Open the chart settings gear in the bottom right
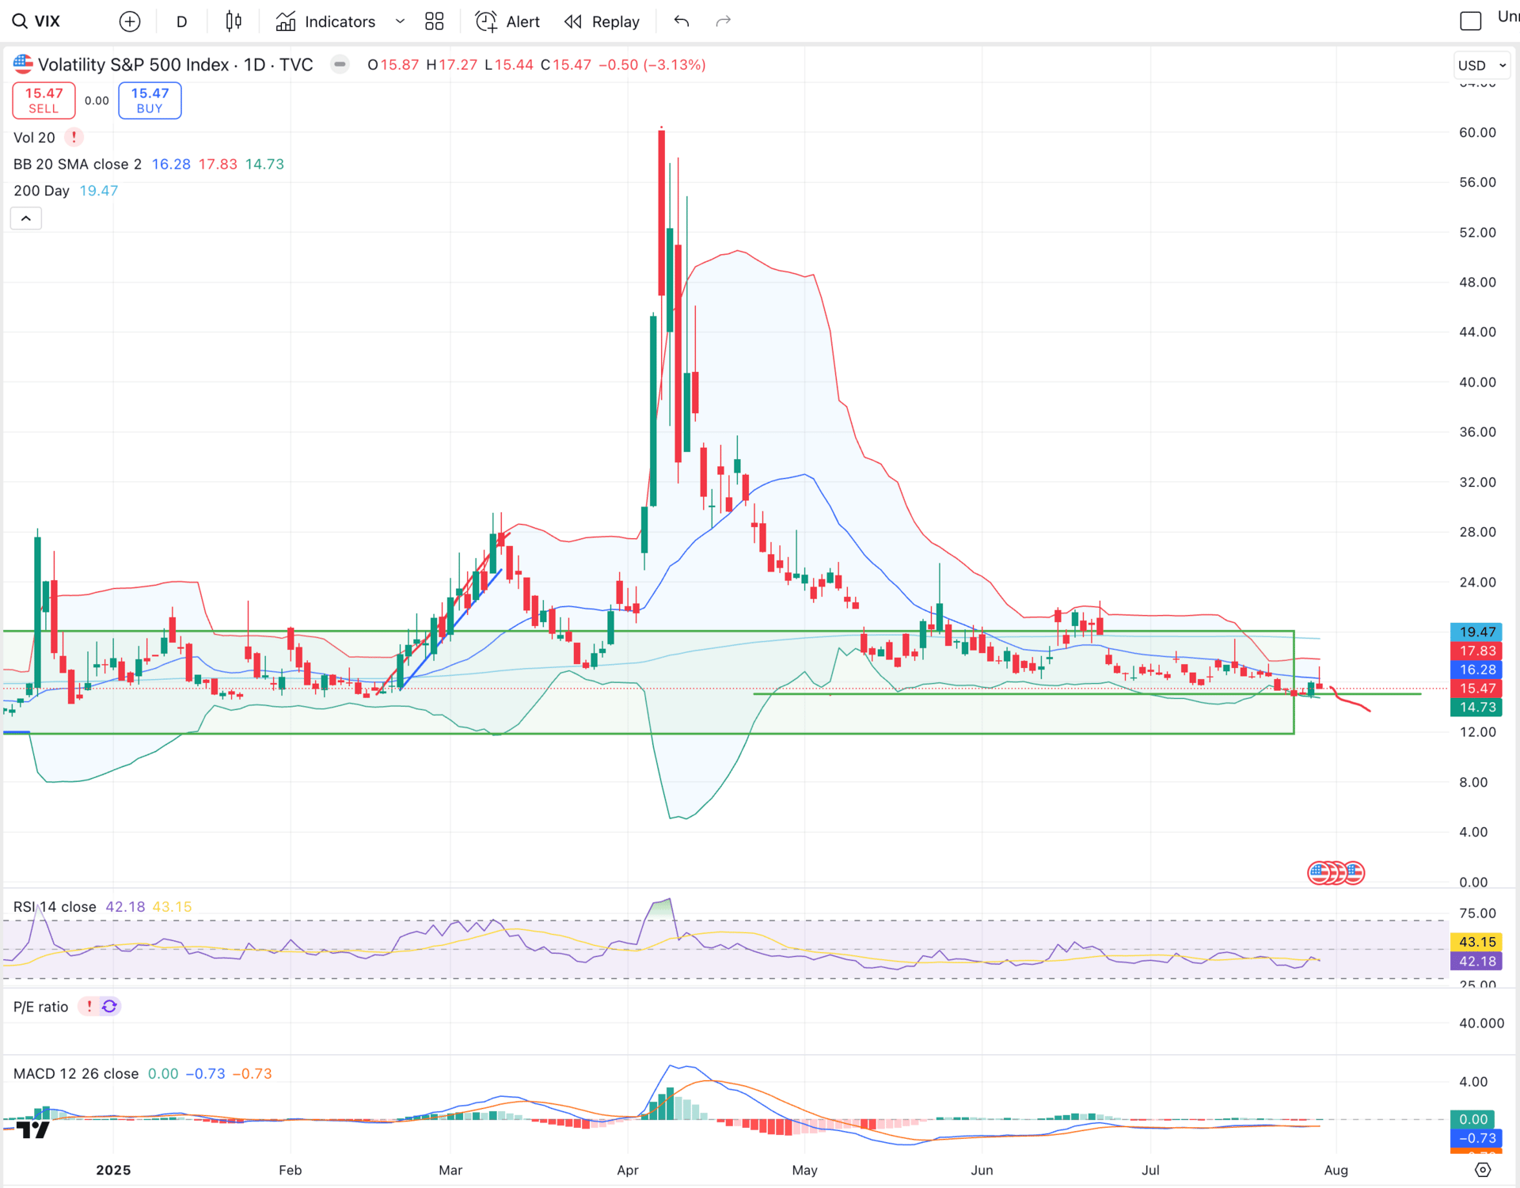This screenshot has width=1520, height=1188. (x=1483, y=1170)
